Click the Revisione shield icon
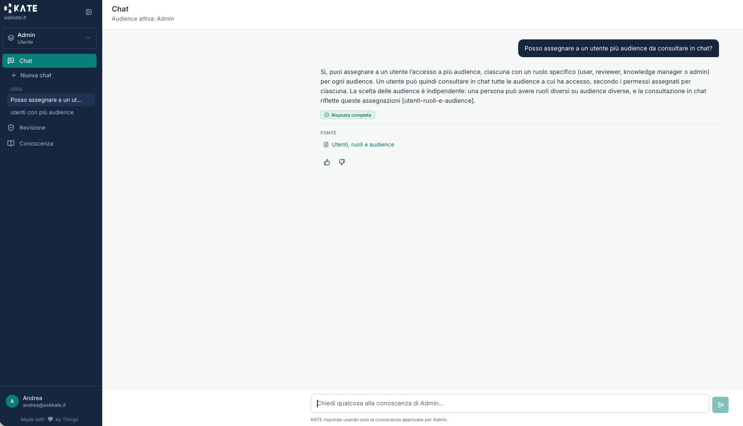 11,128
